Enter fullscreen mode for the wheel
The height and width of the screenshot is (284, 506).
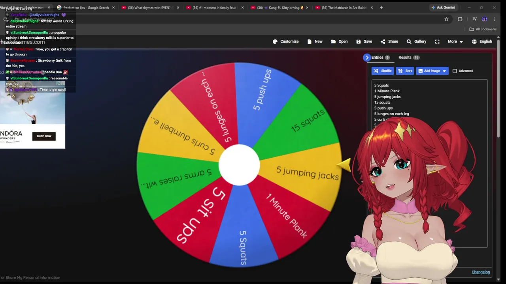click(x=437, y=41)
